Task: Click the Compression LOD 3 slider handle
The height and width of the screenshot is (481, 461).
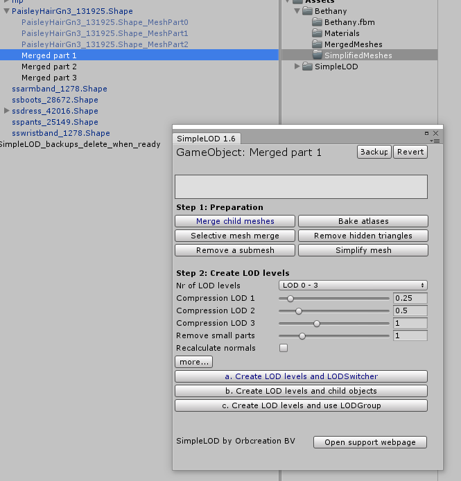Action: coord(317,324)
